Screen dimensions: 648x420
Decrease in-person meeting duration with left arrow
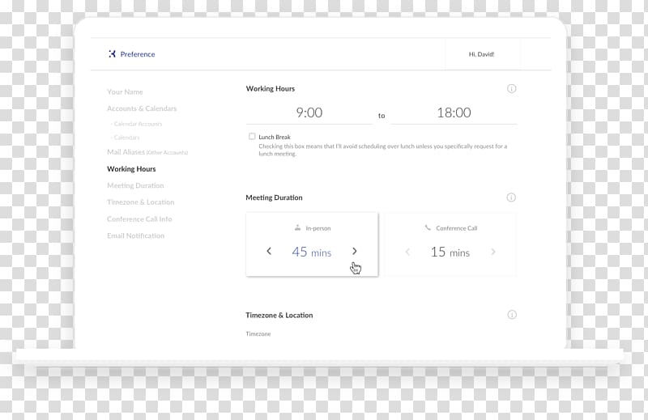pyautogui.click(x=269, y=252)
